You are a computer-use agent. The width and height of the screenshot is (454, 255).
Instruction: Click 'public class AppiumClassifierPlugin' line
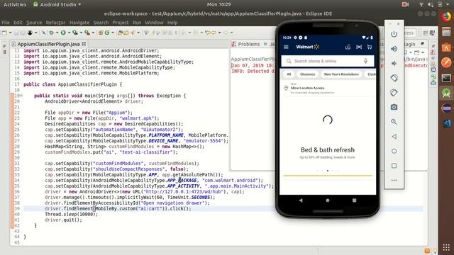click(72, 84)
